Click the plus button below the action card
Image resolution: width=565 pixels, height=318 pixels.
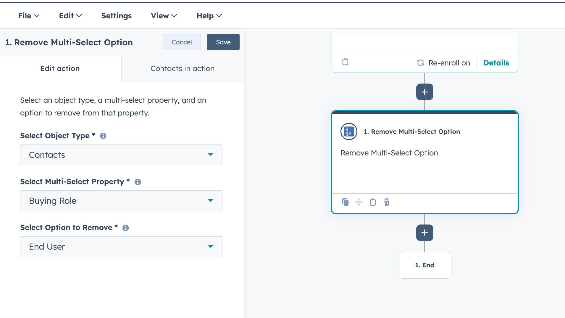pos(424,233)
